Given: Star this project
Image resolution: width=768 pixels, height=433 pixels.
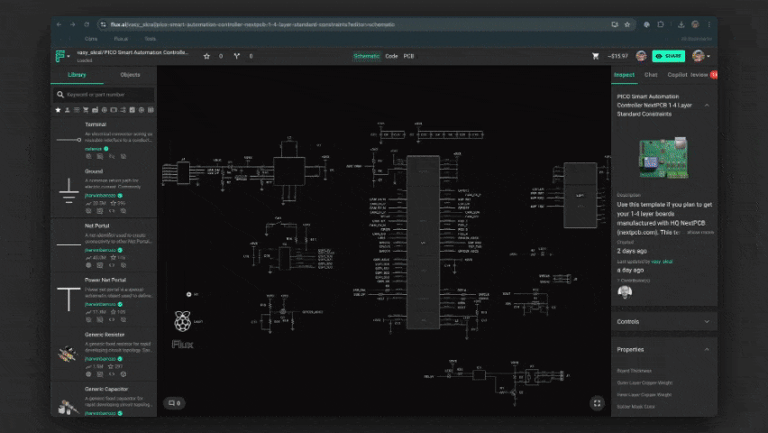Looking at the screenshot, I should tap(206, 56).
